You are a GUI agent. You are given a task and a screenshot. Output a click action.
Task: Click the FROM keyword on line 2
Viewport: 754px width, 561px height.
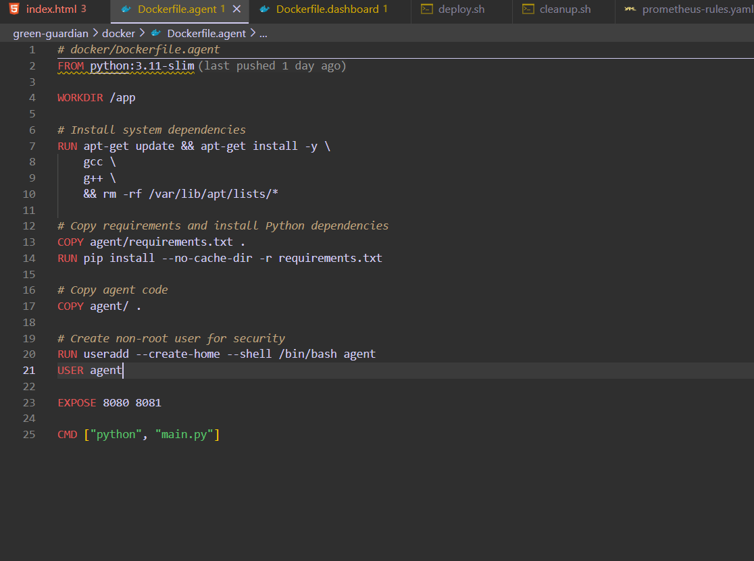71,65
